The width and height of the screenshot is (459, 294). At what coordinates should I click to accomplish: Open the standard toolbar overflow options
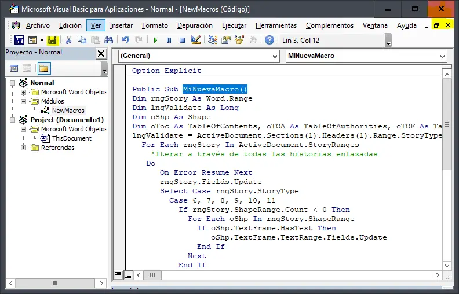[388, 41]
